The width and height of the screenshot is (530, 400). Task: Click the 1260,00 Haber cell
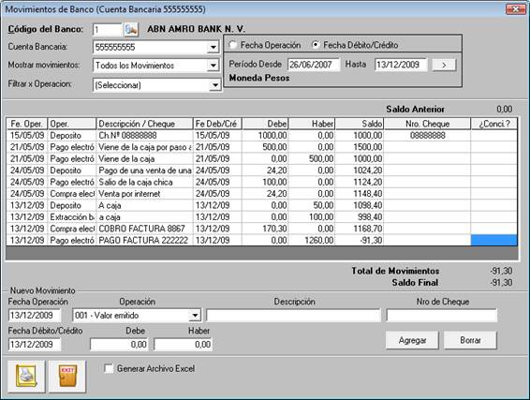tap(312, 241)
